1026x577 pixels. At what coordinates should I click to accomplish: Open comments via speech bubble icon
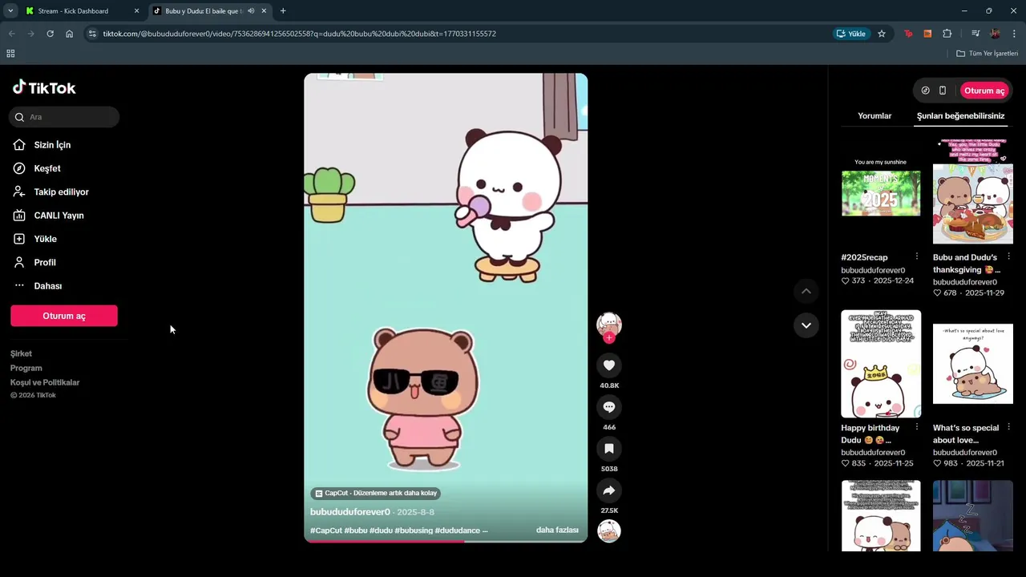[609, 407]
